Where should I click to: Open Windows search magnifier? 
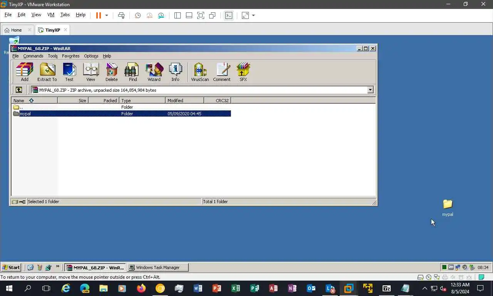click(x=28, y=288)
